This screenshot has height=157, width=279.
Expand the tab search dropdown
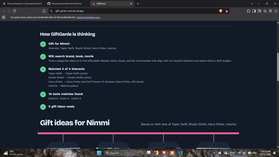click(x=252, y=3)
